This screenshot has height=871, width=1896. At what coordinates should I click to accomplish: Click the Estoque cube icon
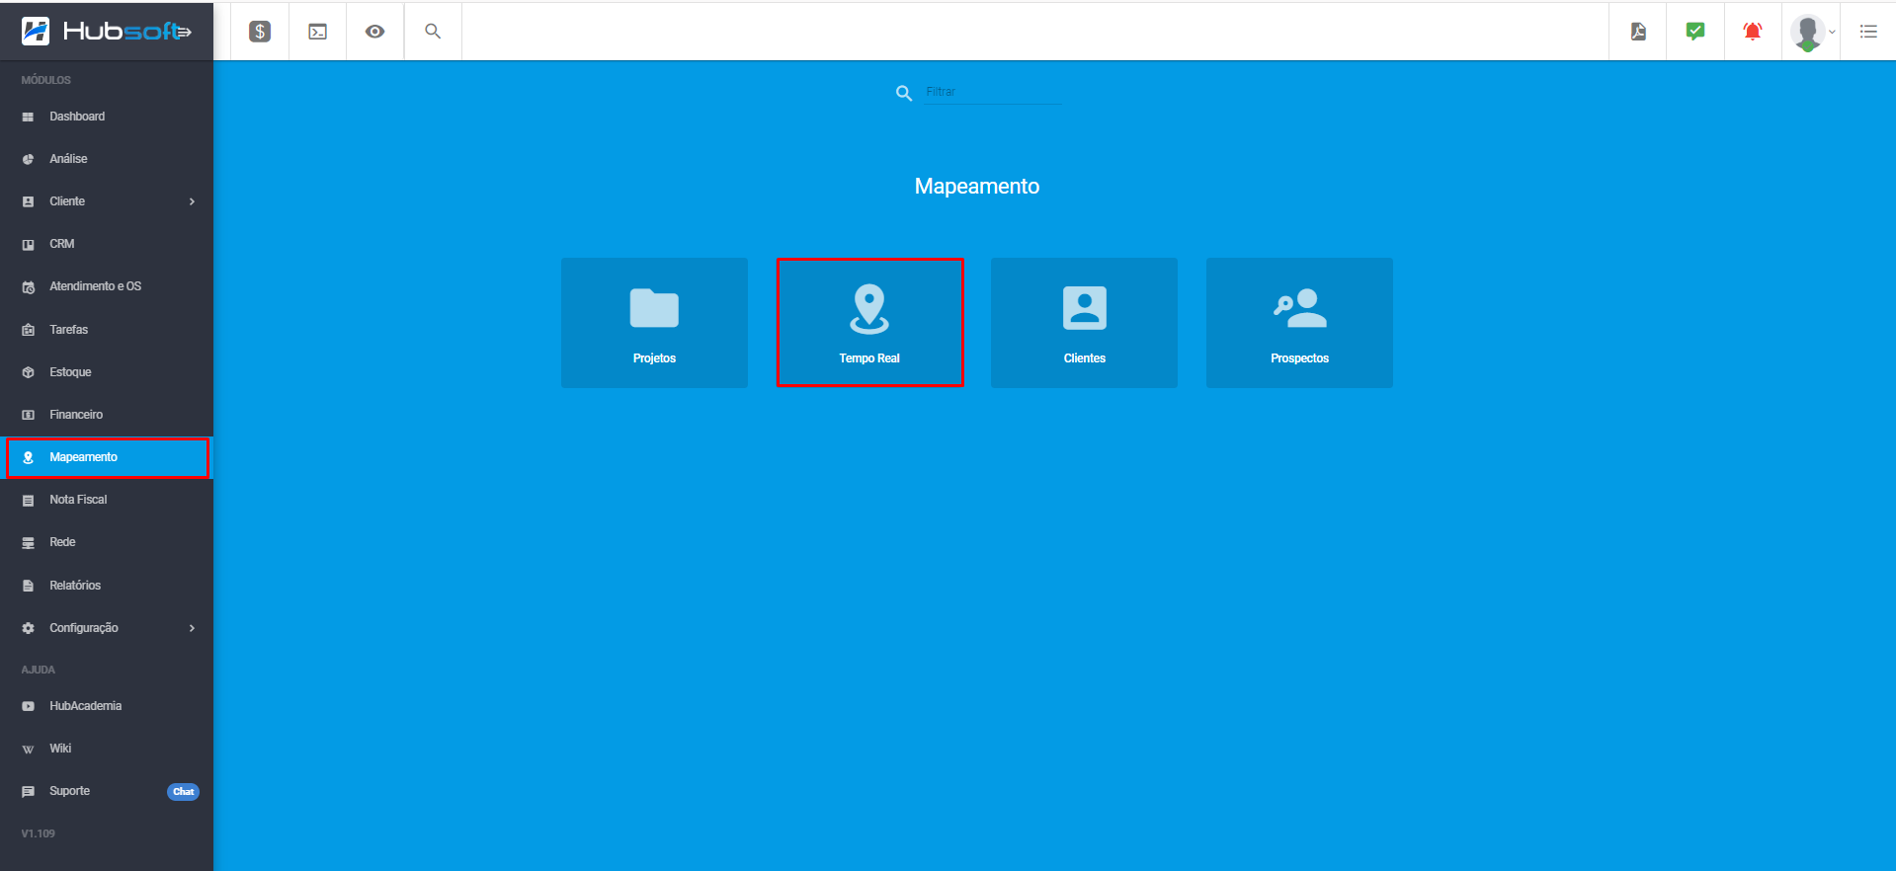[x=28, y=372]
